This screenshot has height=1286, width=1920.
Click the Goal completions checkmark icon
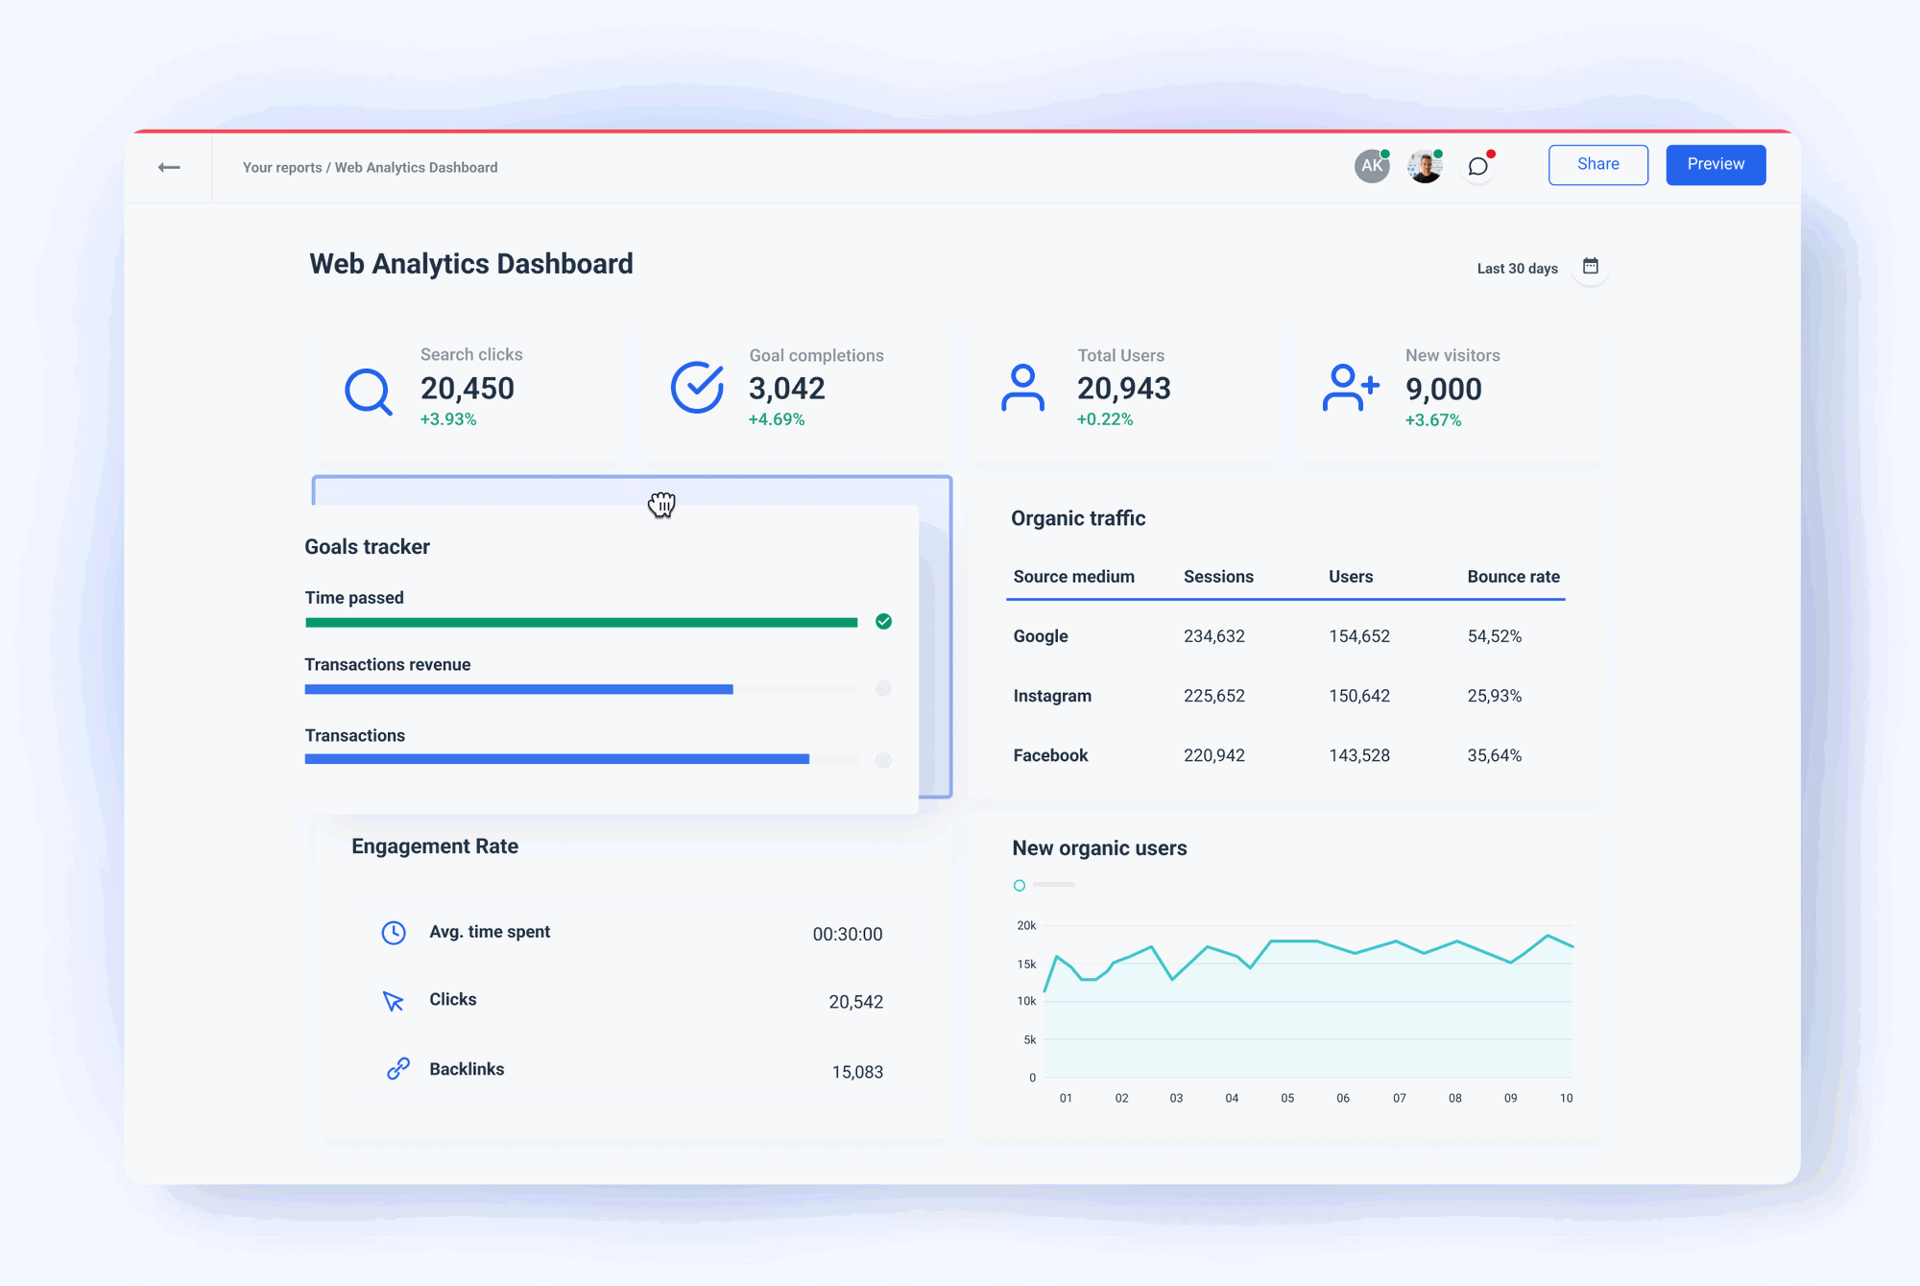[696, 388]
